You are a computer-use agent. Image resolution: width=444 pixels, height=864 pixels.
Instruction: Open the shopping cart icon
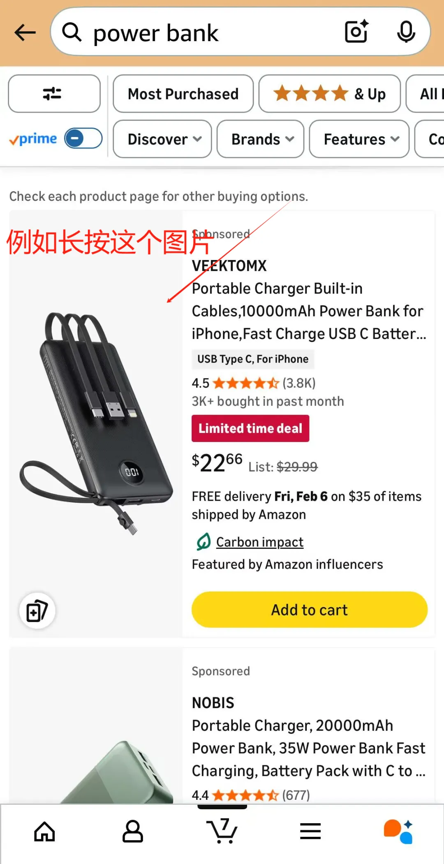click(x=222, y=831)
